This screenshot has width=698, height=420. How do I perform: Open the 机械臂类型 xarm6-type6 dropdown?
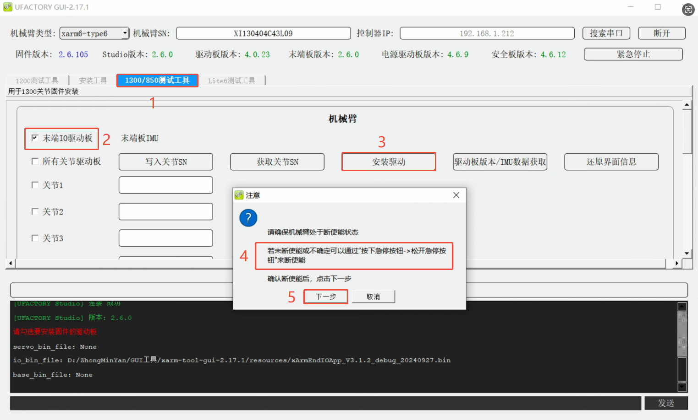[x=94, y=33]
